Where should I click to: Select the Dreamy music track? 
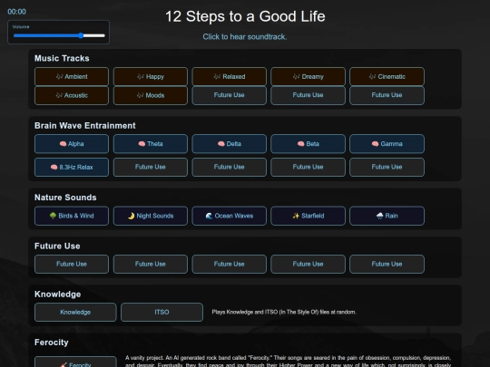pyautogui.click(x=308, y=76)
